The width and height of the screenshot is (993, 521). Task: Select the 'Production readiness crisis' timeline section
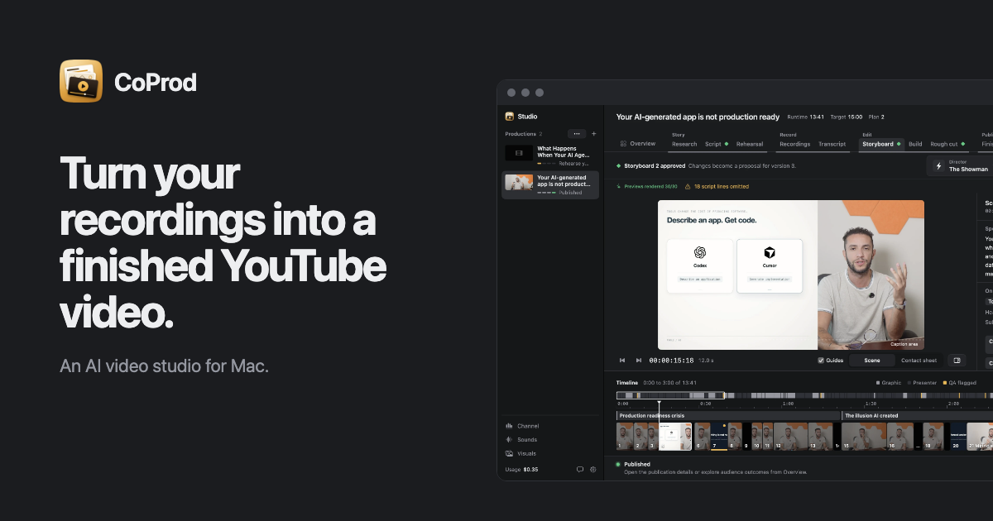coord(727,416)
